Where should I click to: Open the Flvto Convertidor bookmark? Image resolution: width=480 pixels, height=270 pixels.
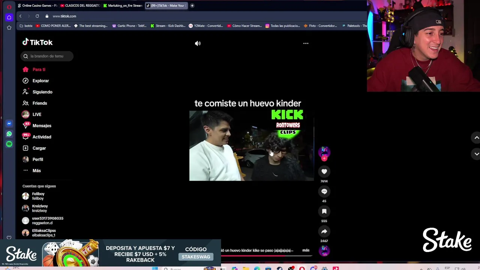[x=321, y=26]
